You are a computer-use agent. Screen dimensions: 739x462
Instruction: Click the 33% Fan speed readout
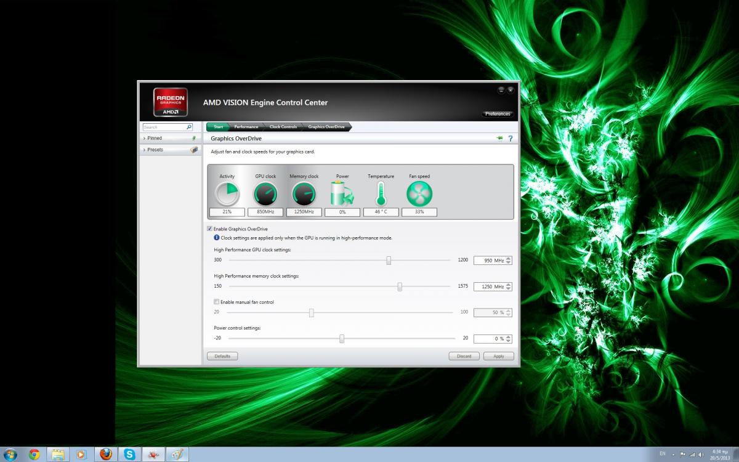(x=419, y=212)
